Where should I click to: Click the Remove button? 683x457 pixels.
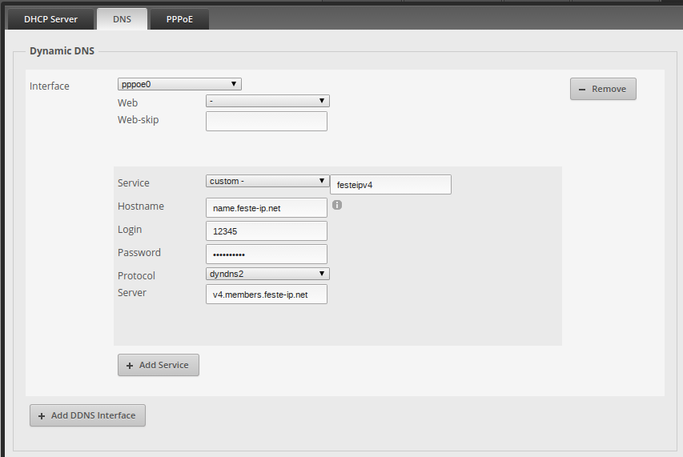(603, 89)
